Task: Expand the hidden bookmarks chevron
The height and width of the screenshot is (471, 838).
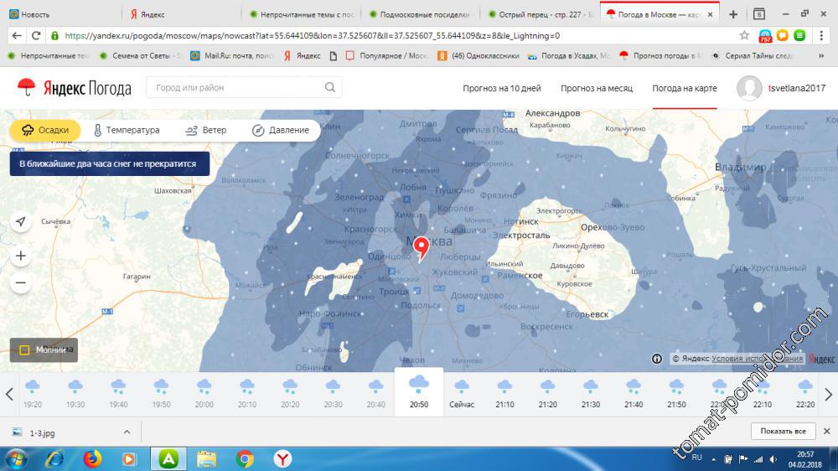Action: click(821, 55)
